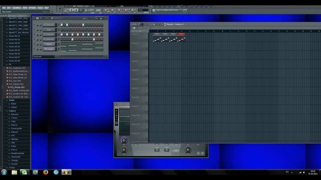Click the Track 5 header in Playlist
321x180 pixels.
tap(139, 73)
